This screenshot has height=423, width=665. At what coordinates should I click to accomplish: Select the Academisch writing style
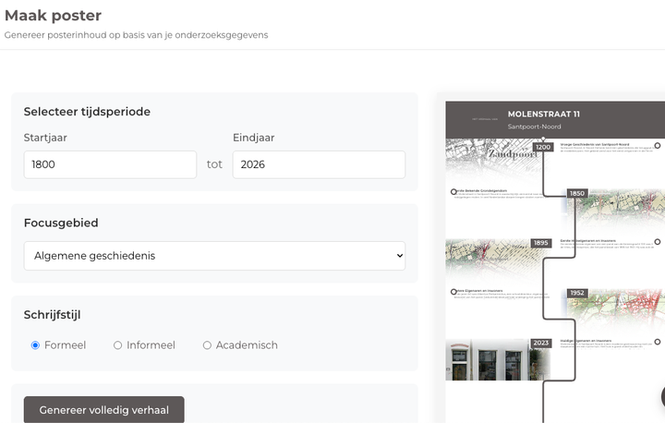tap(207, 345)
